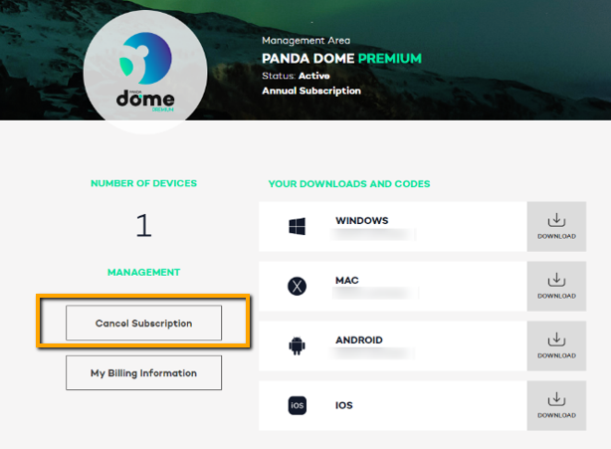Image resolution: width=611 pixels, height=449 pixels.
Task: Click the Mac OS X icon
Action: [x=297, y=287]
